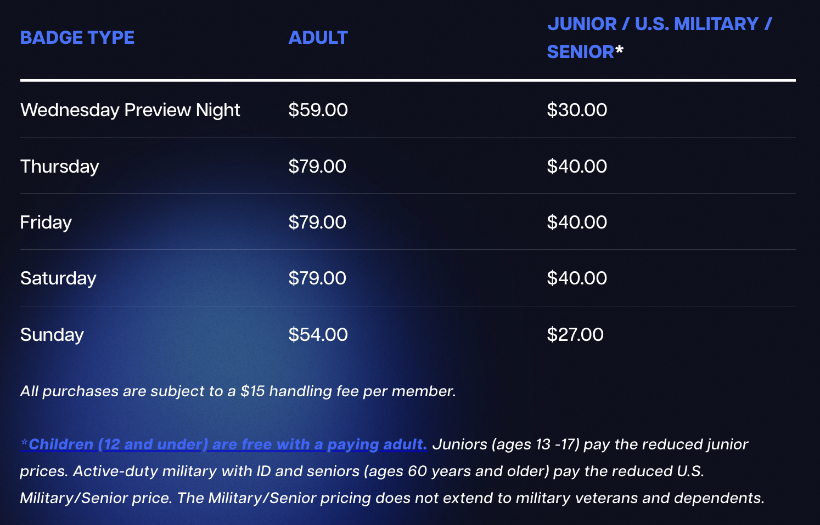Select the $30.00 reduced Preview Night price
Screen dimensions: 820x525
(577, 110)
